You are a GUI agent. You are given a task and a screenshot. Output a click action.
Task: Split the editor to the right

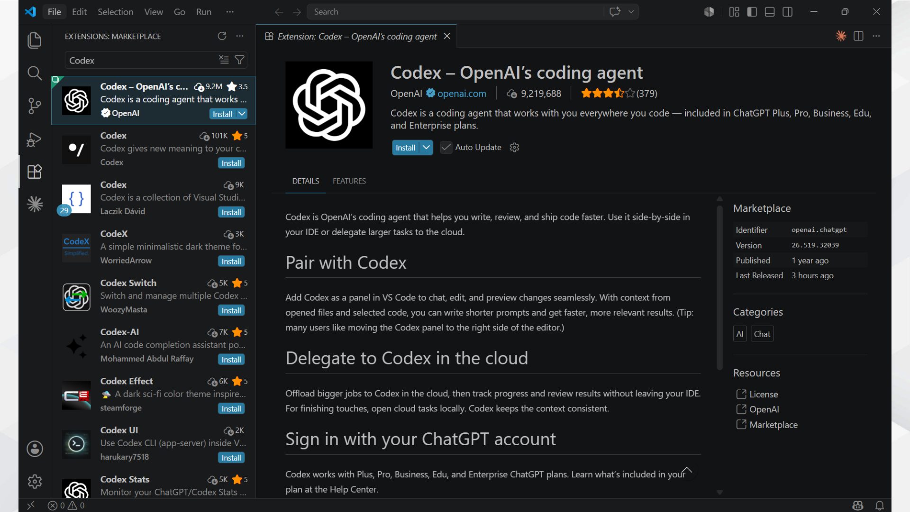click(x=858, y=36)
